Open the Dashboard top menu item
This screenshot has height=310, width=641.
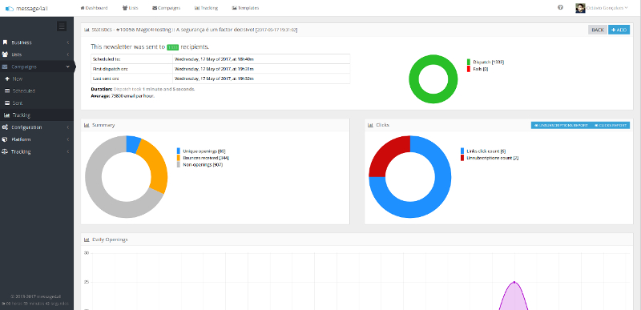pyautogui.click(x=94, y=8)
